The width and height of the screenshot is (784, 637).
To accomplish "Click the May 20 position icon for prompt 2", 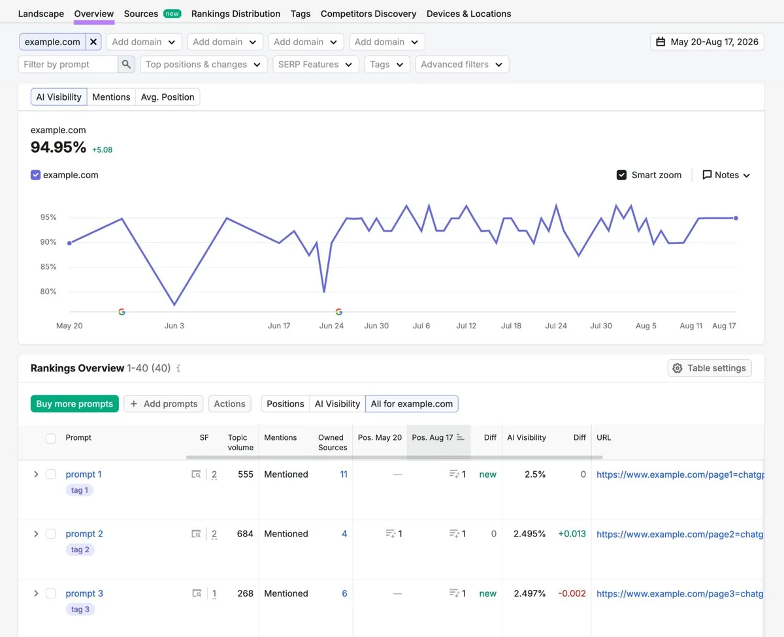I will pyautogui.click(x=390, y=534).
